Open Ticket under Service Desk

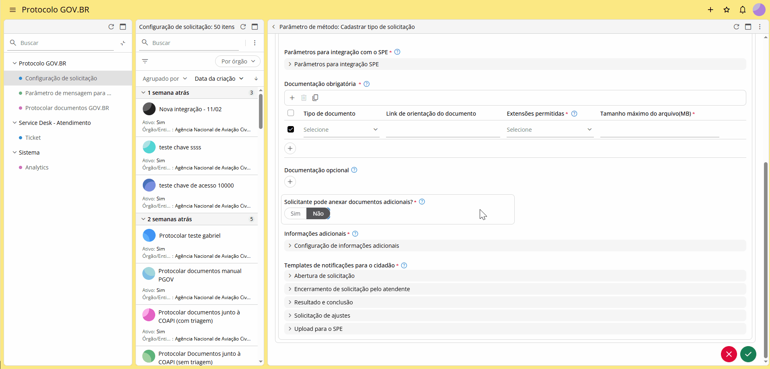pyautogui.click(x=68, y=138)
